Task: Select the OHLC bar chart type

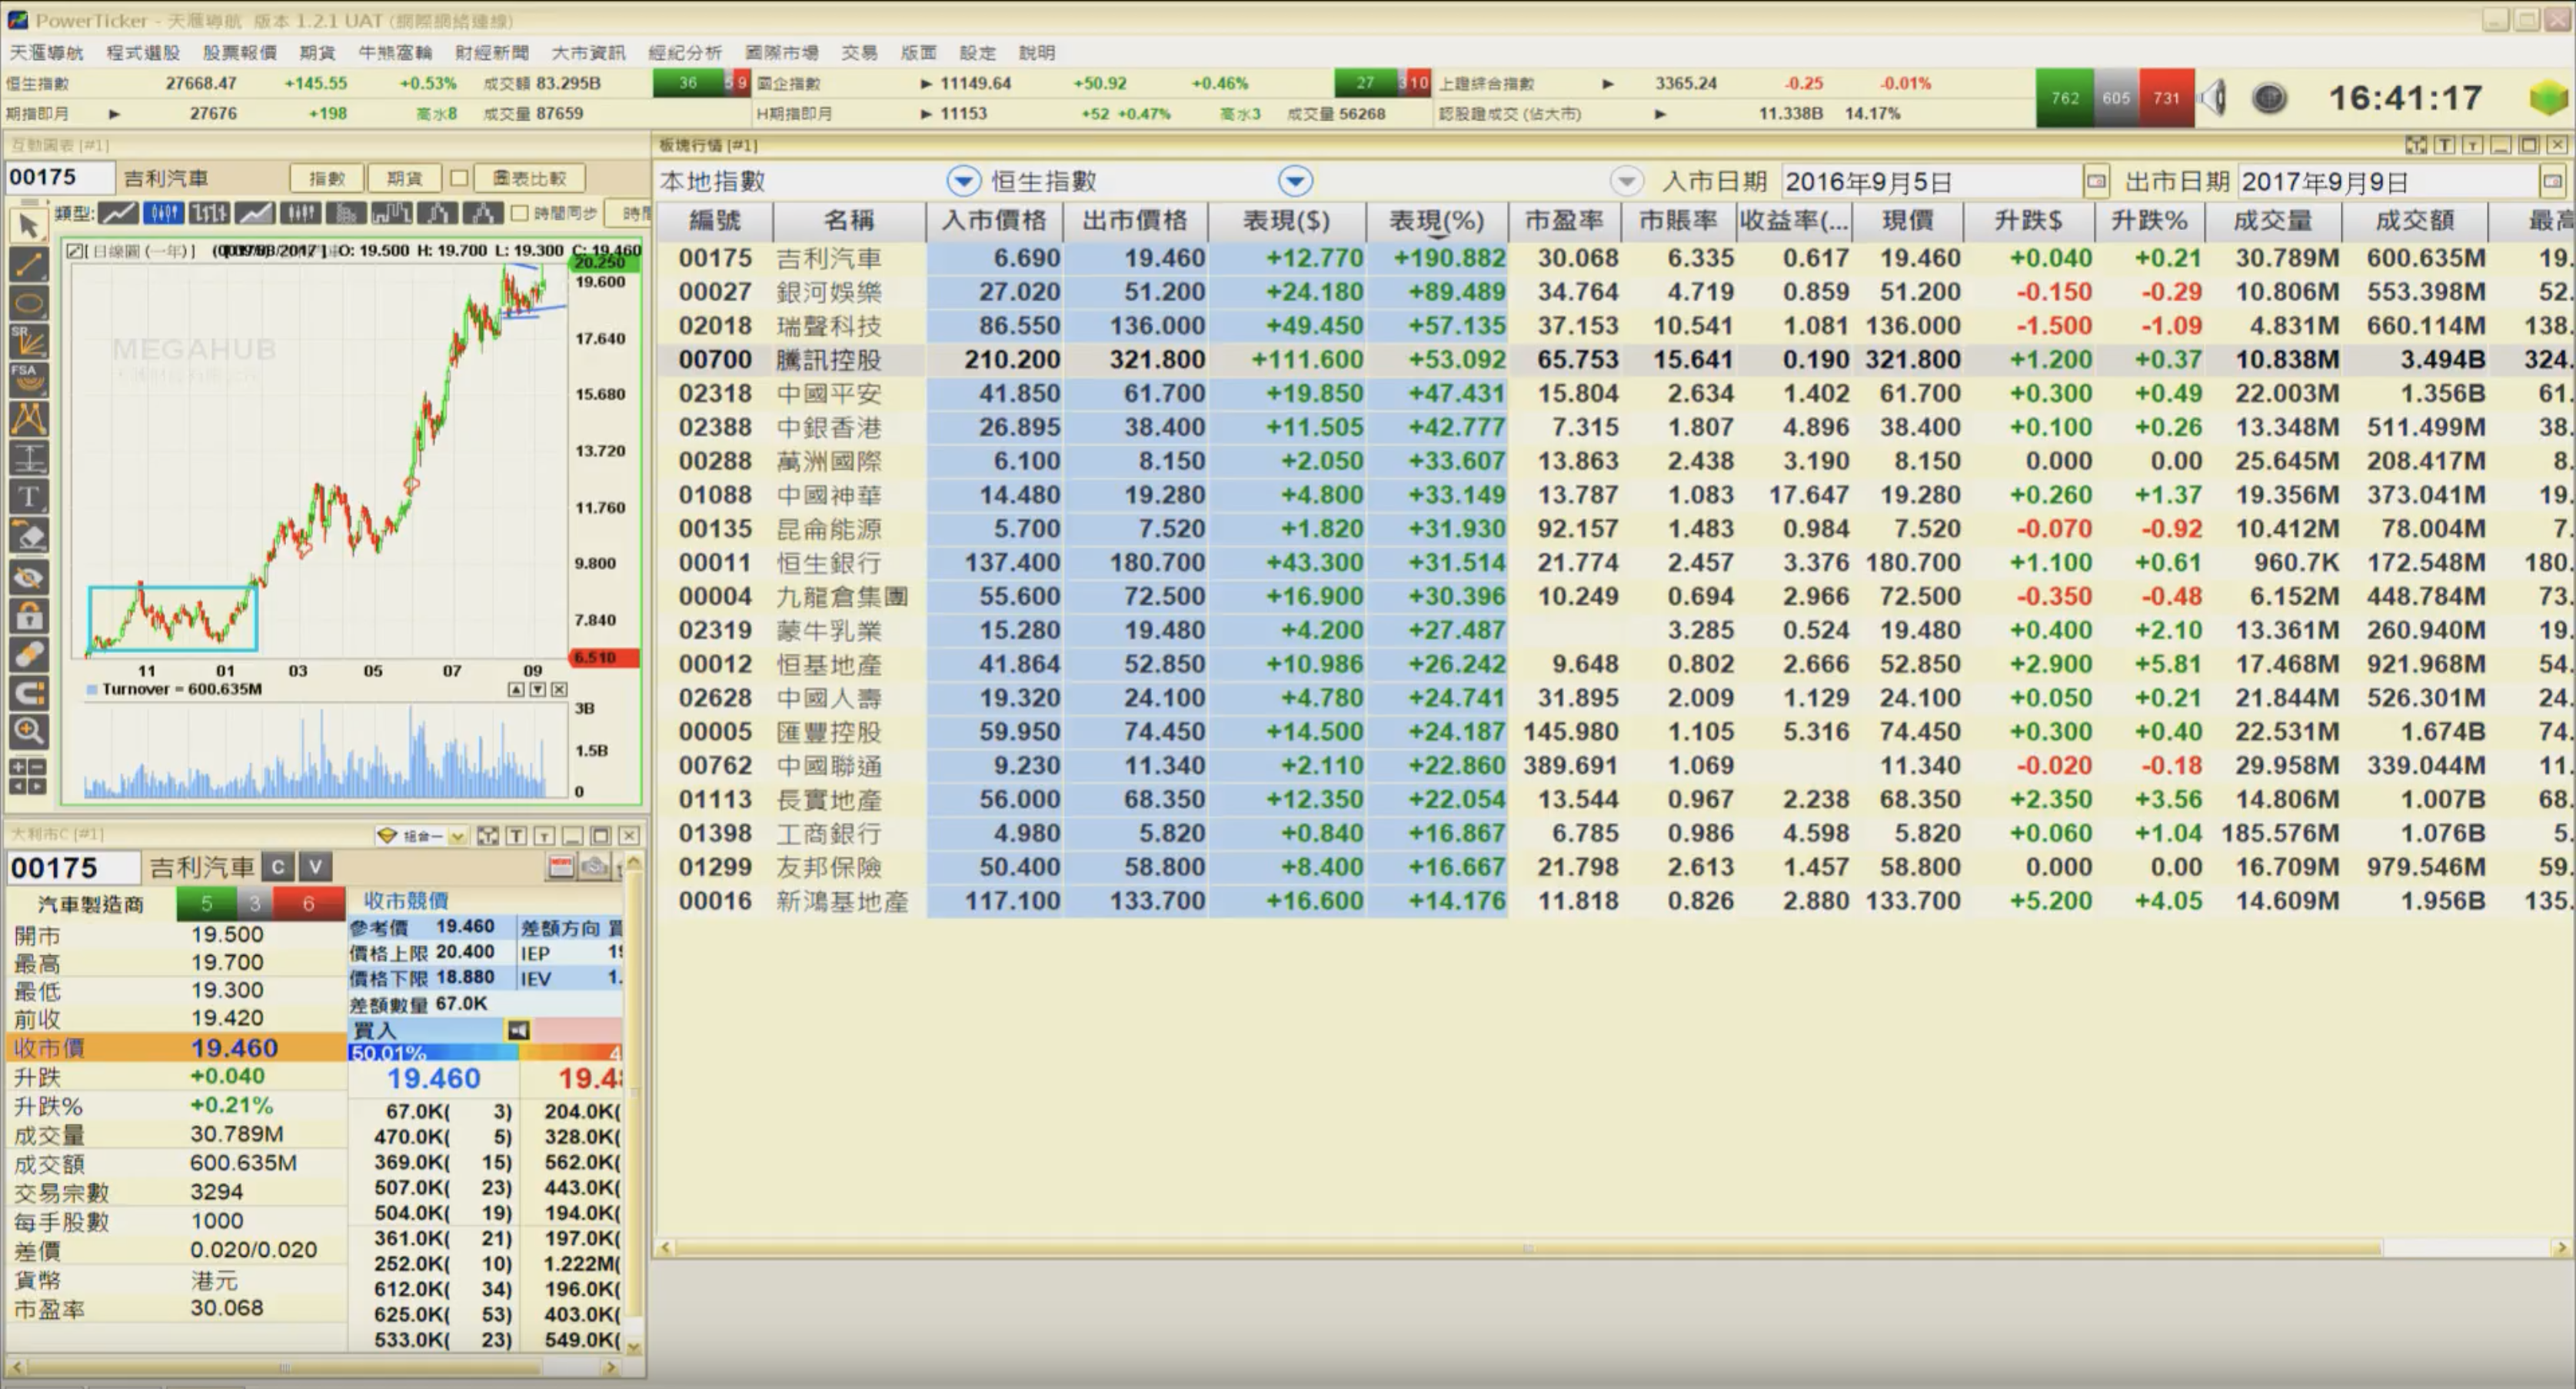Action: coord(209,213)
